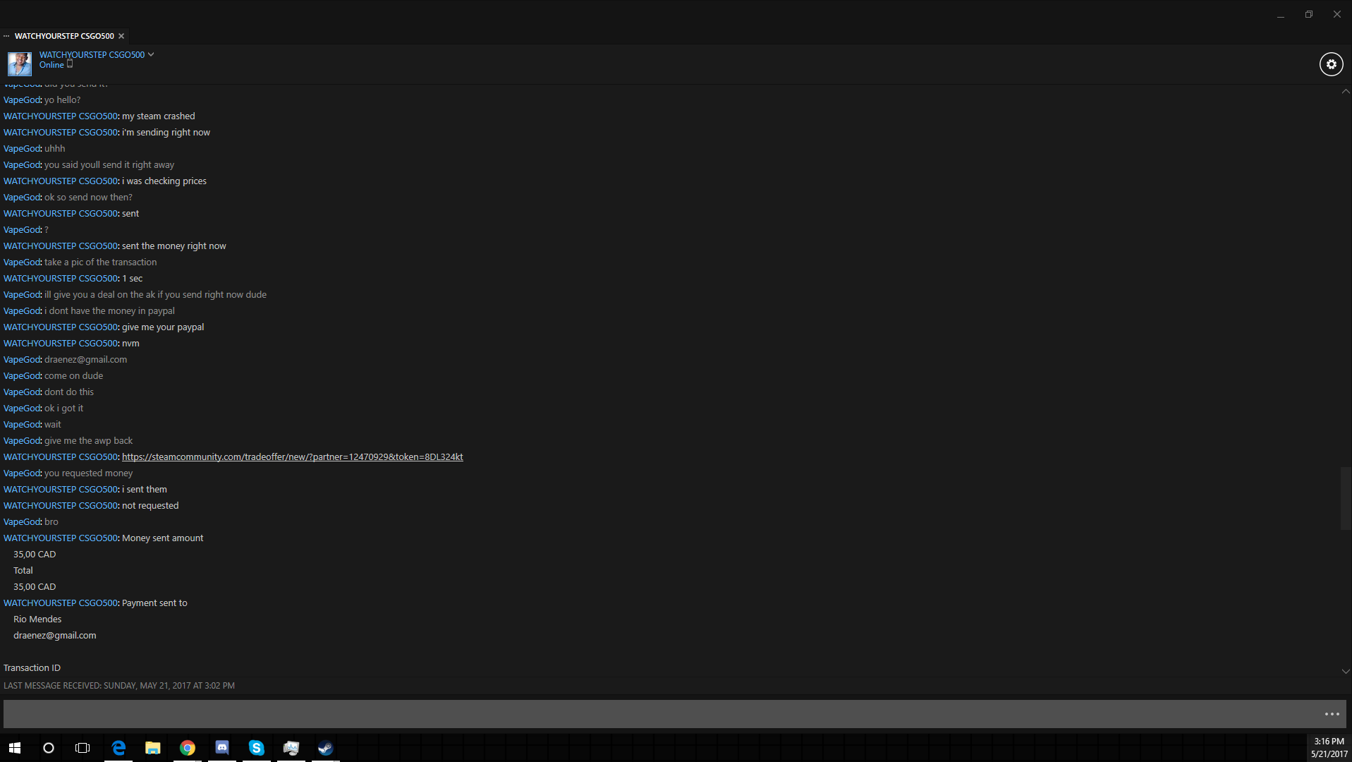Click the chat scrollbar down arrow
1352x762 pixels.
[1346, 672]
